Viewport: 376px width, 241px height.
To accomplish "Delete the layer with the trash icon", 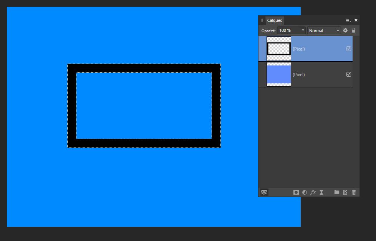I will 354,192.
